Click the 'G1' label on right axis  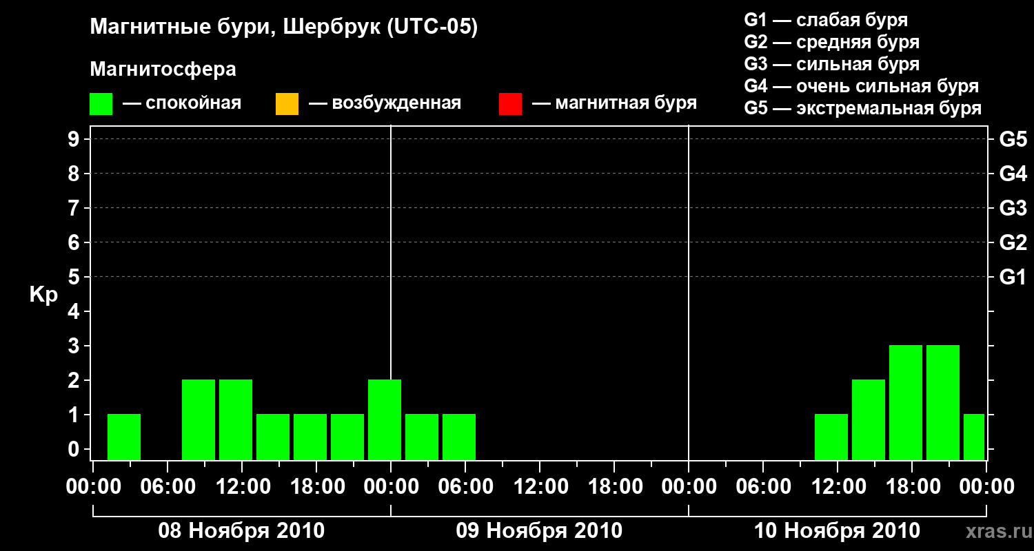point(1013,277)
